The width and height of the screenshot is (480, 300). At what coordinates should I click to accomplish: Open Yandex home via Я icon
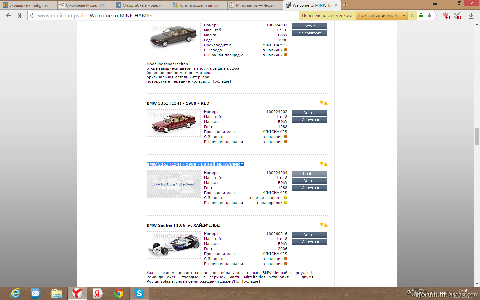(20, 15)
